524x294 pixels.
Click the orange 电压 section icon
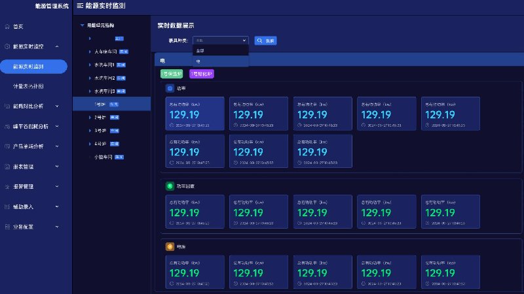point(170,247)
